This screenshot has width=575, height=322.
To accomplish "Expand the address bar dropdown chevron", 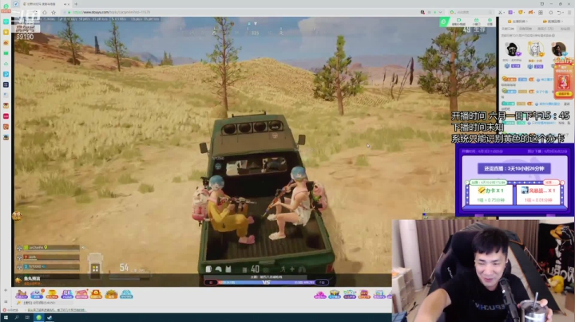I will coord(440,12).
